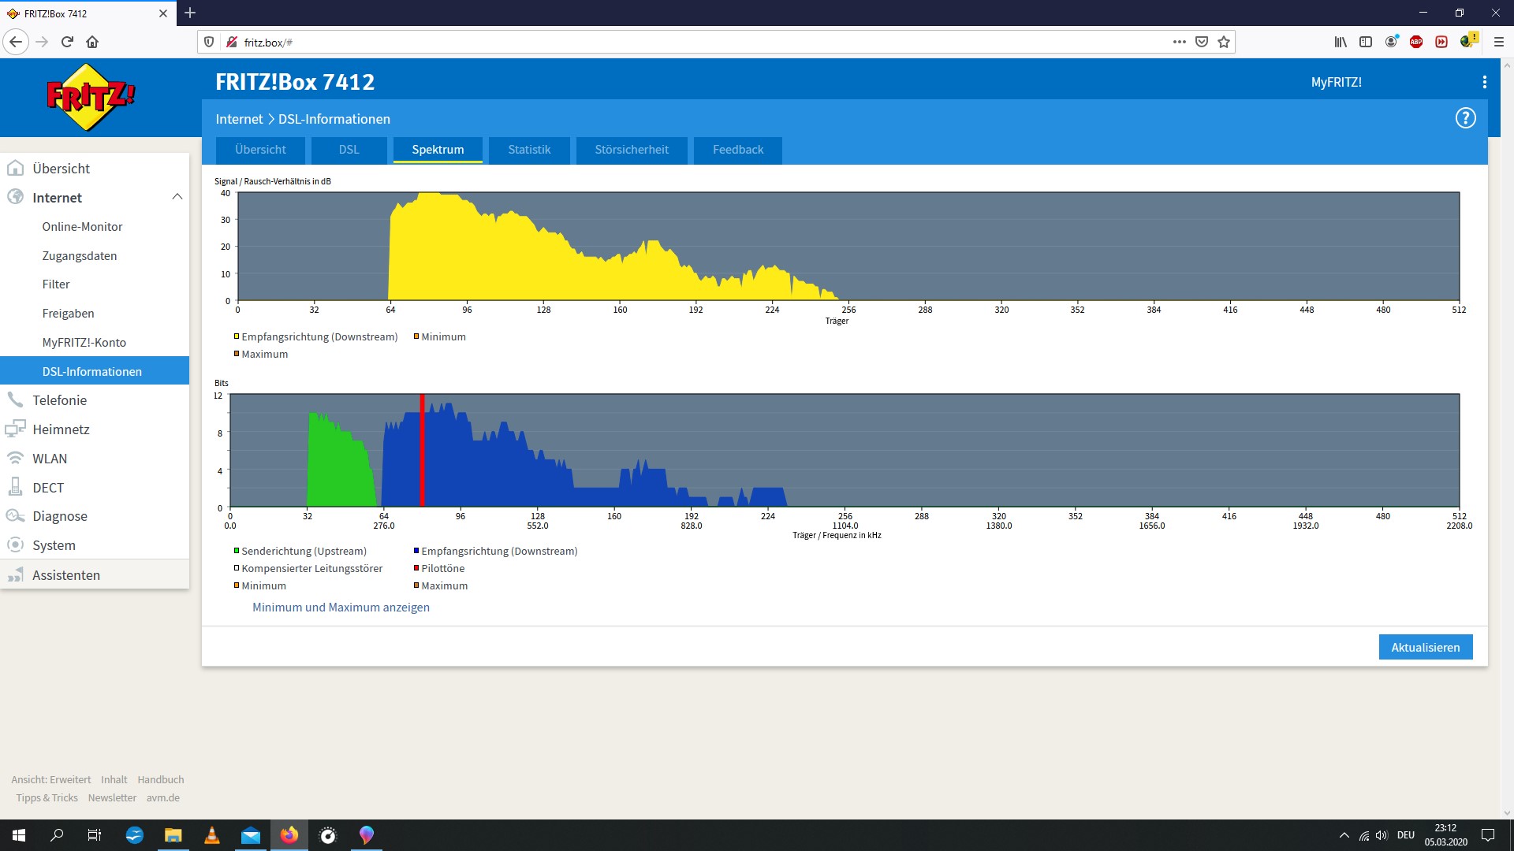Viewport: 1514px width, 851px height.
Task: Open the MyFRITZ! menu
Action: tap(1337, 82)
